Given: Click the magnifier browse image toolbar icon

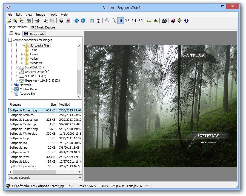Looking at the screenshot, I should pyautogui.click(x=15, y=21).
